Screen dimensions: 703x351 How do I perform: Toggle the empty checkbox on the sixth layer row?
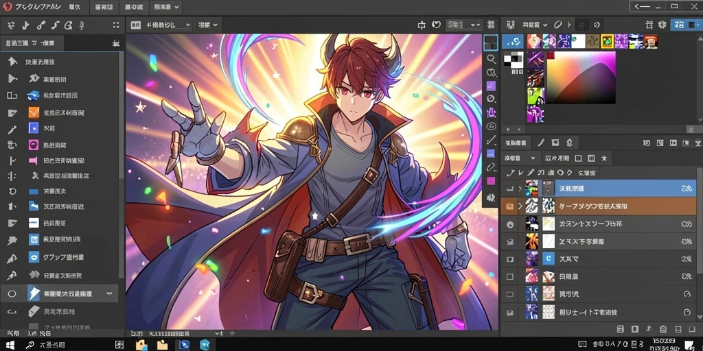[510, 277]
